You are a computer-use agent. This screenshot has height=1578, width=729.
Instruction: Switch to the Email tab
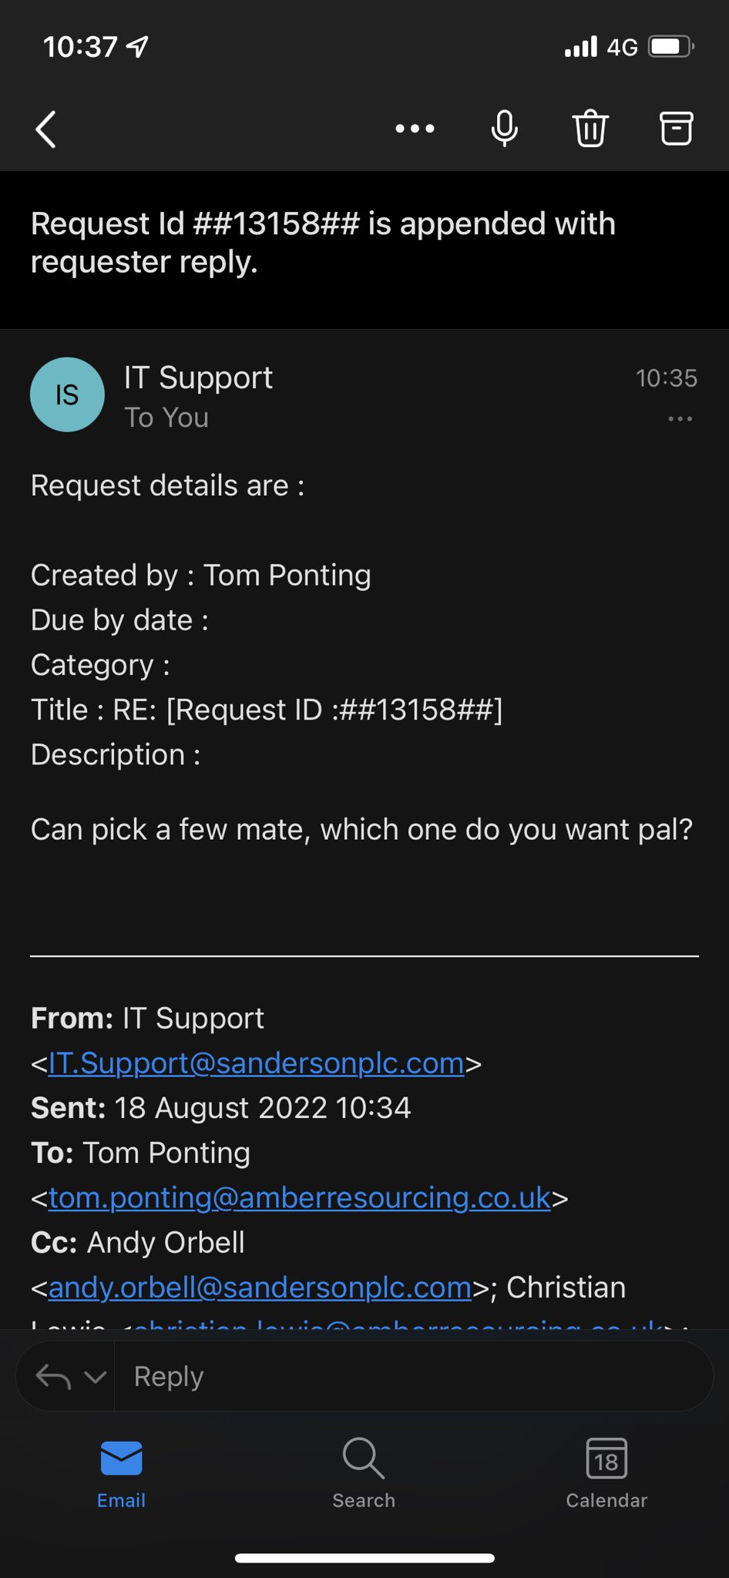click(121, 1473)
